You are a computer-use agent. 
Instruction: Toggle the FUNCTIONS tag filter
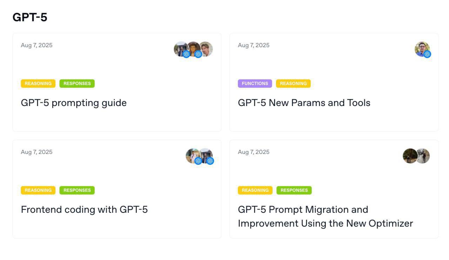pyautogui.click(x=255, y=83)
